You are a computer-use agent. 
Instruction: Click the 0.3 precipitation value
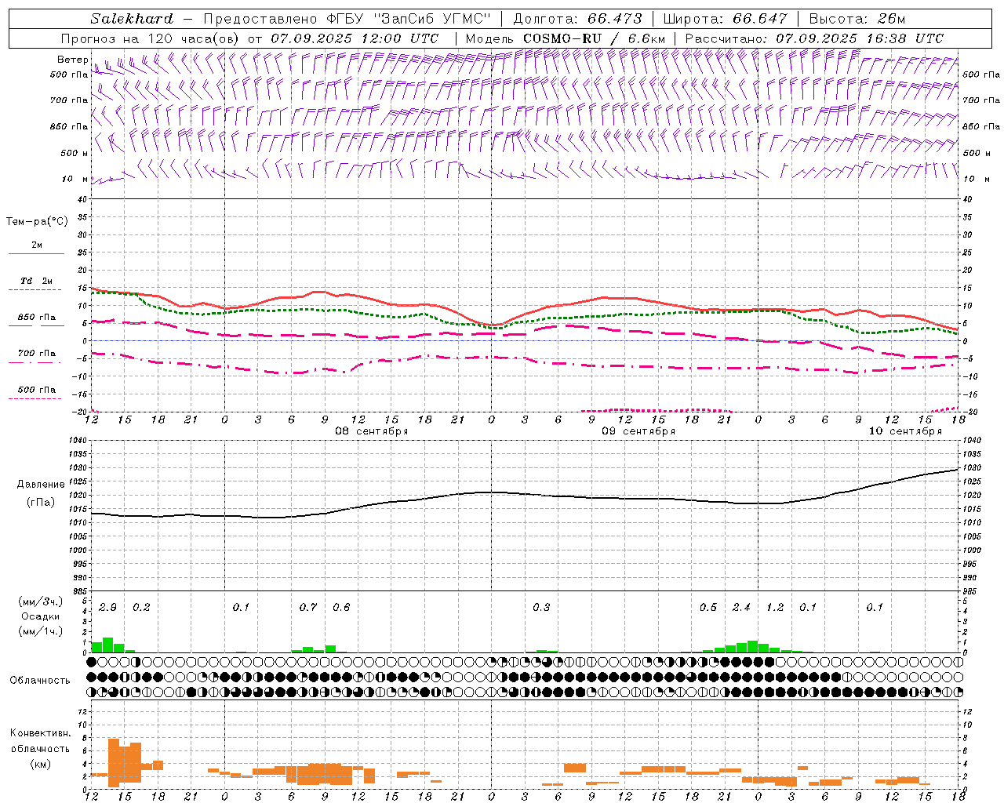click(541, 607)
